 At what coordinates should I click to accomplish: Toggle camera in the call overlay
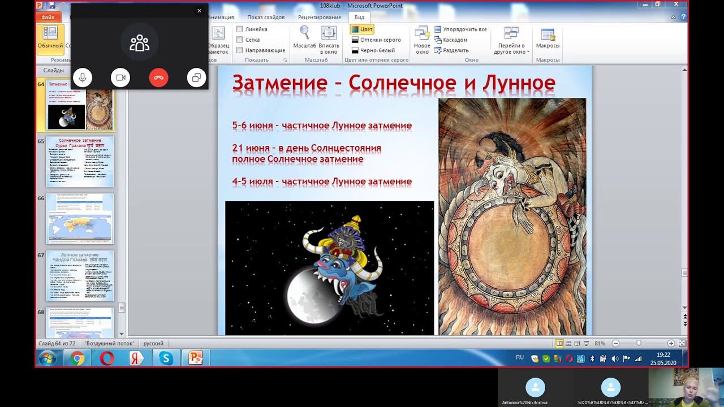pyautogui.click(x=120, y=77)
